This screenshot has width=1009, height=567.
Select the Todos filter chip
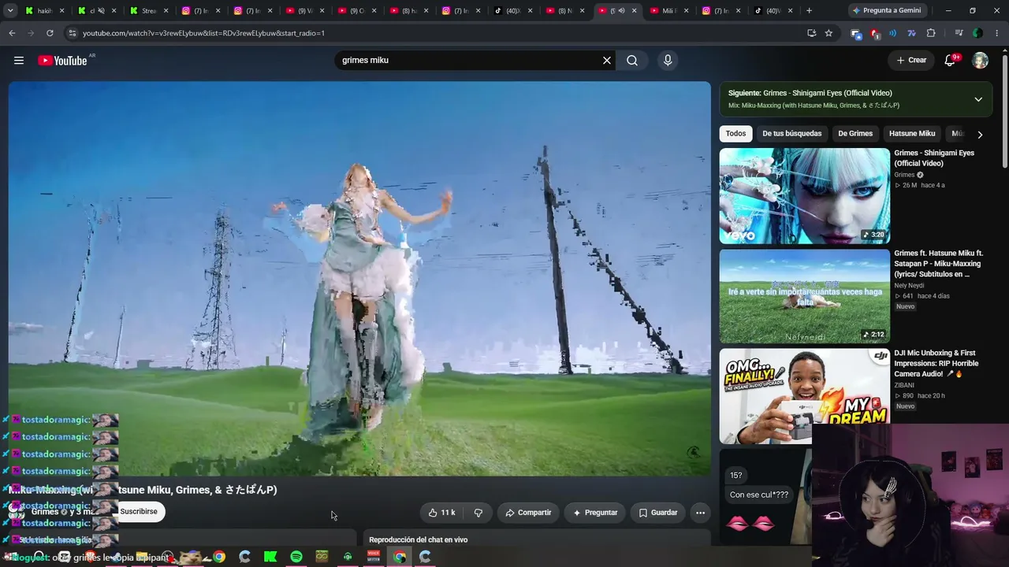tap(735, 134)
